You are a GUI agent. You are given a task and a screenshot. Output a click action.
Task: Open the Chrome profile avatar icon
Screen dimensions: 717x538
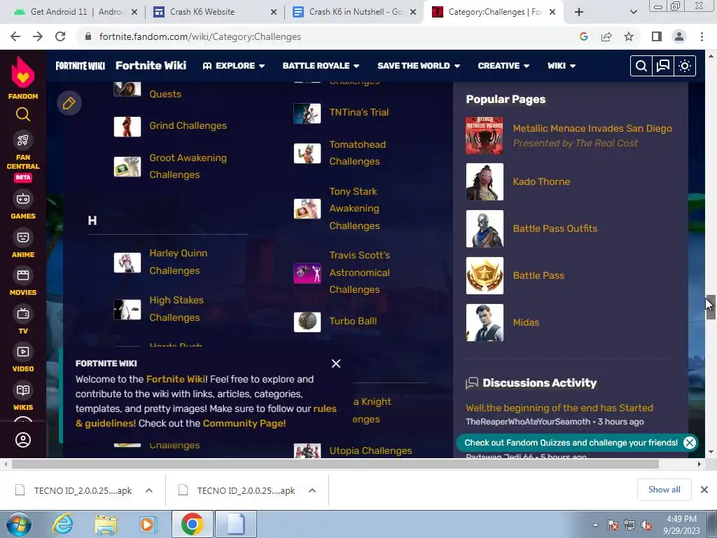(679, 36)
